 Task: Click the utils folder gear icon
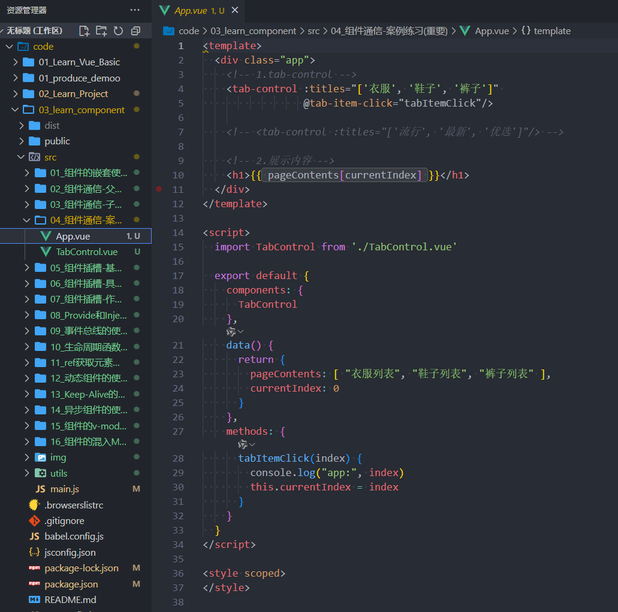pyautogui.click(x=40, y=473)
